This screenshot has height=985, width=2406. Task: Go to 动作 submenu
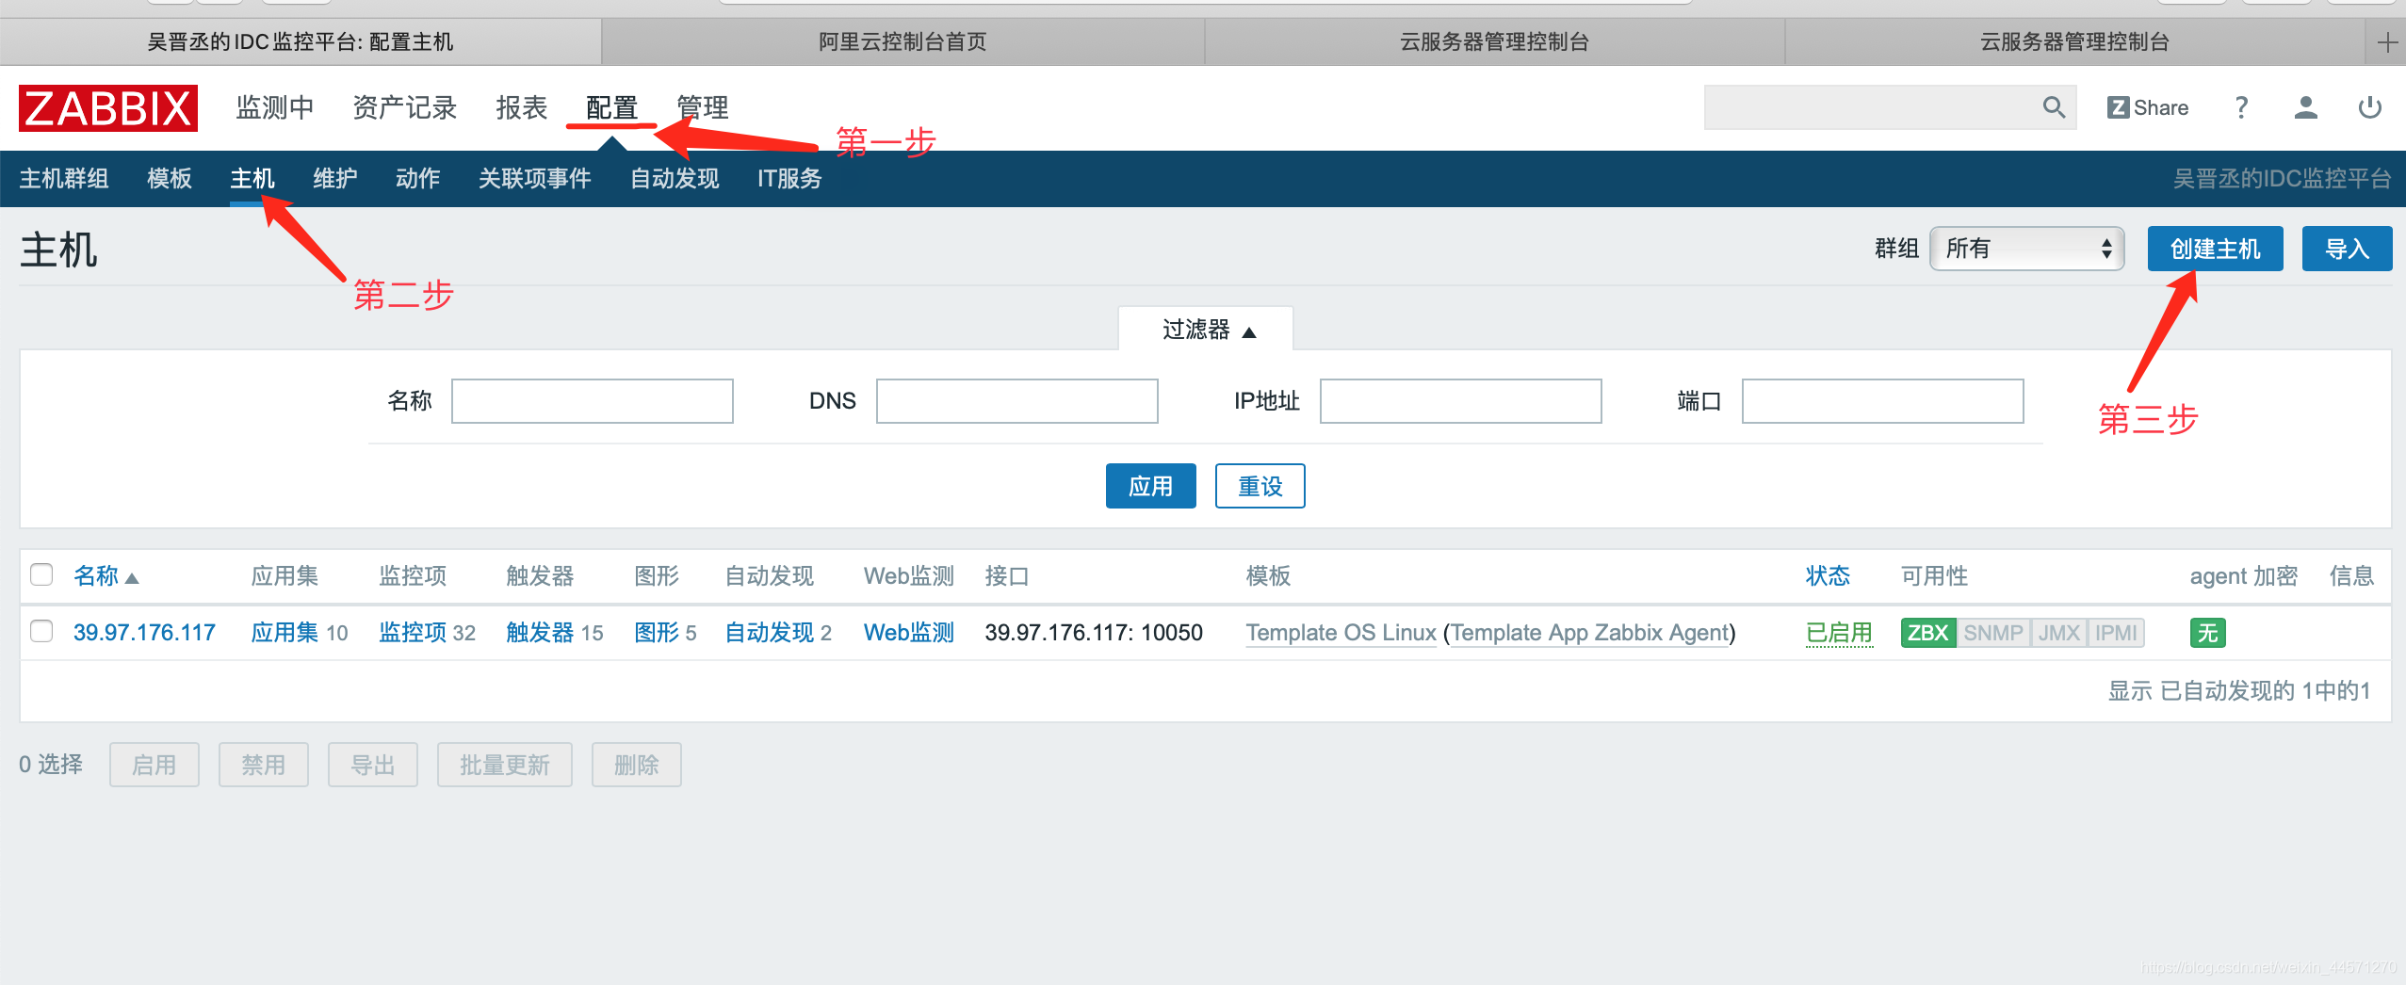click(418, 178)
